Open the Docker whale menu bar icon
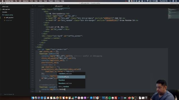Image resolution: width=179 pixels, height=100 pixels. (139, 1)
